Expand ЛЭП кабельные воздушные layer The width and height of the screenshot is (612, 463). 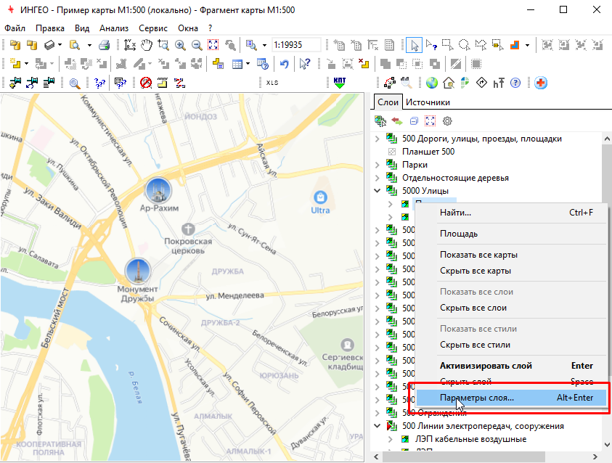[391, 439]
